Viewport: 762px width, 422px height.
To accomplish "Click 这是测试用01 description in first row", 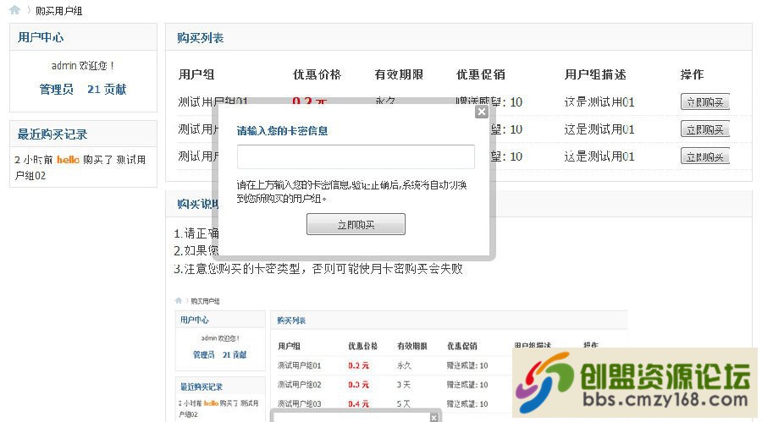I will 599,102.
